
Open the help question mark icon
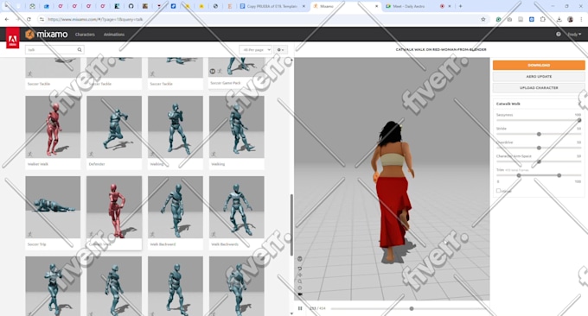point(559,34)
